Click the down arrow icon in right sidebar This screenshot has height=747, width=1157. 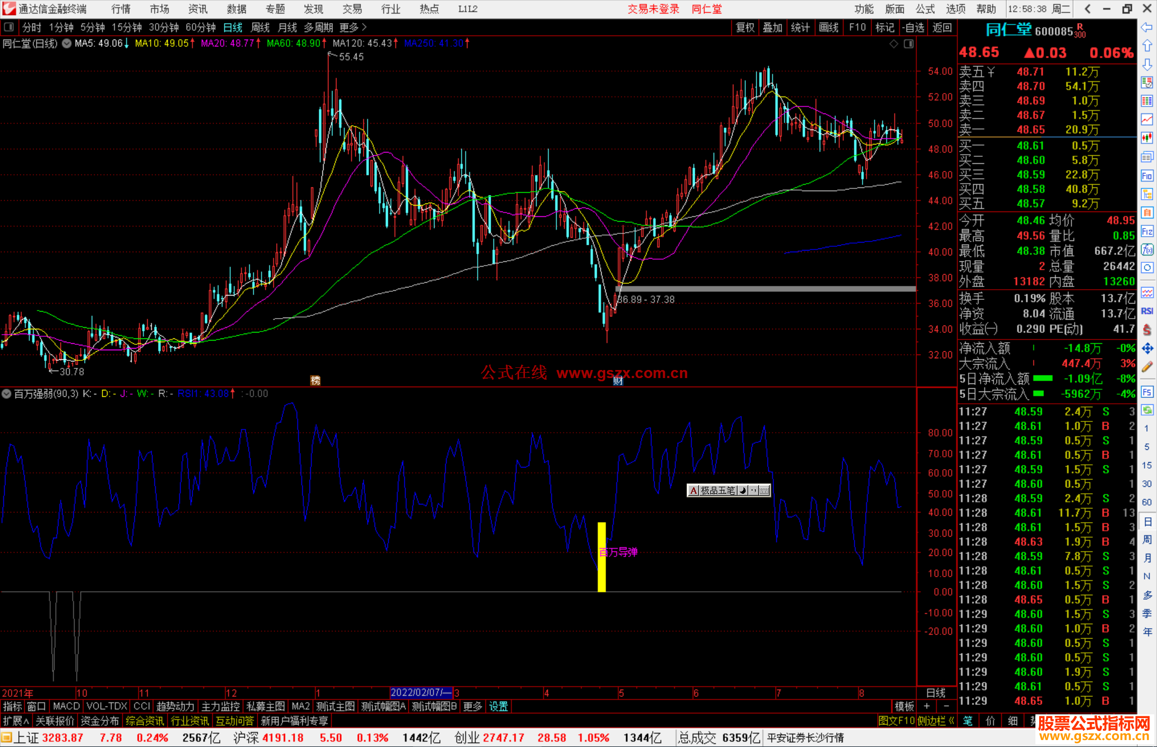coord(1147,64)
